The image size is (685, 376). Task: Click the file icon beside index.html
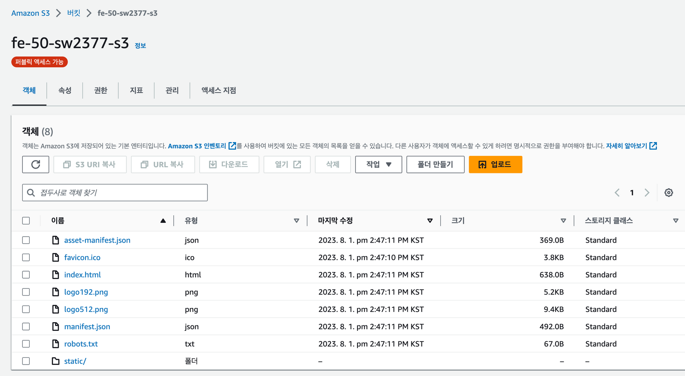55,275
